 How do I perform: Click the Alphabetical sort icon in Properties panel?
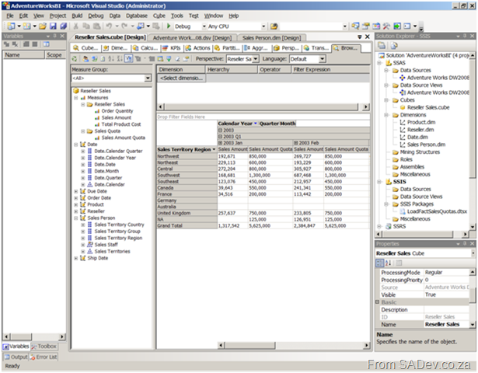(x=388, y=263)
